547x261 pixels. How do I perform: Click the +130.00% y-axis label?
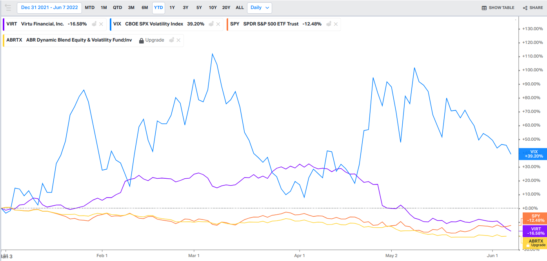coord(532,29)
